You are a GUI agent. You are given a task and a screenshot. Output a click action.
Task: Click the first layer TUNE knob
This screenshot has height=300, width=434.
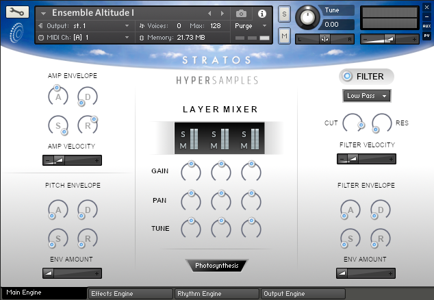coord(191,229)
